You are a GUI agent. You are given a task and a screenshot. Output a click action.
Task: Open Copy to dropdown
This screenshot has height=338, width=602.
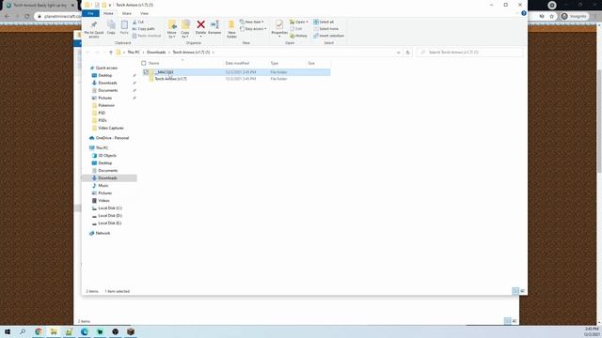coord(185,29)
